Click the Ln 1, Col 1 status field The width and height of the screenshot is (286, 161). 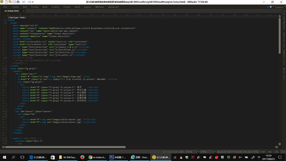(170, 152)
